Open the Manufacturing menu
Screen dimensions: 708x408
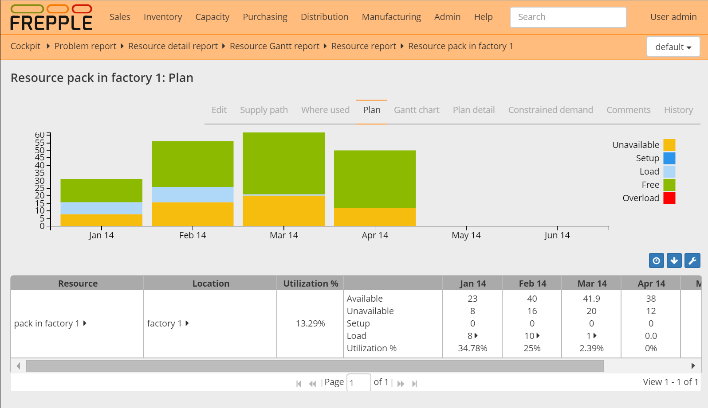tap(391, 17)
